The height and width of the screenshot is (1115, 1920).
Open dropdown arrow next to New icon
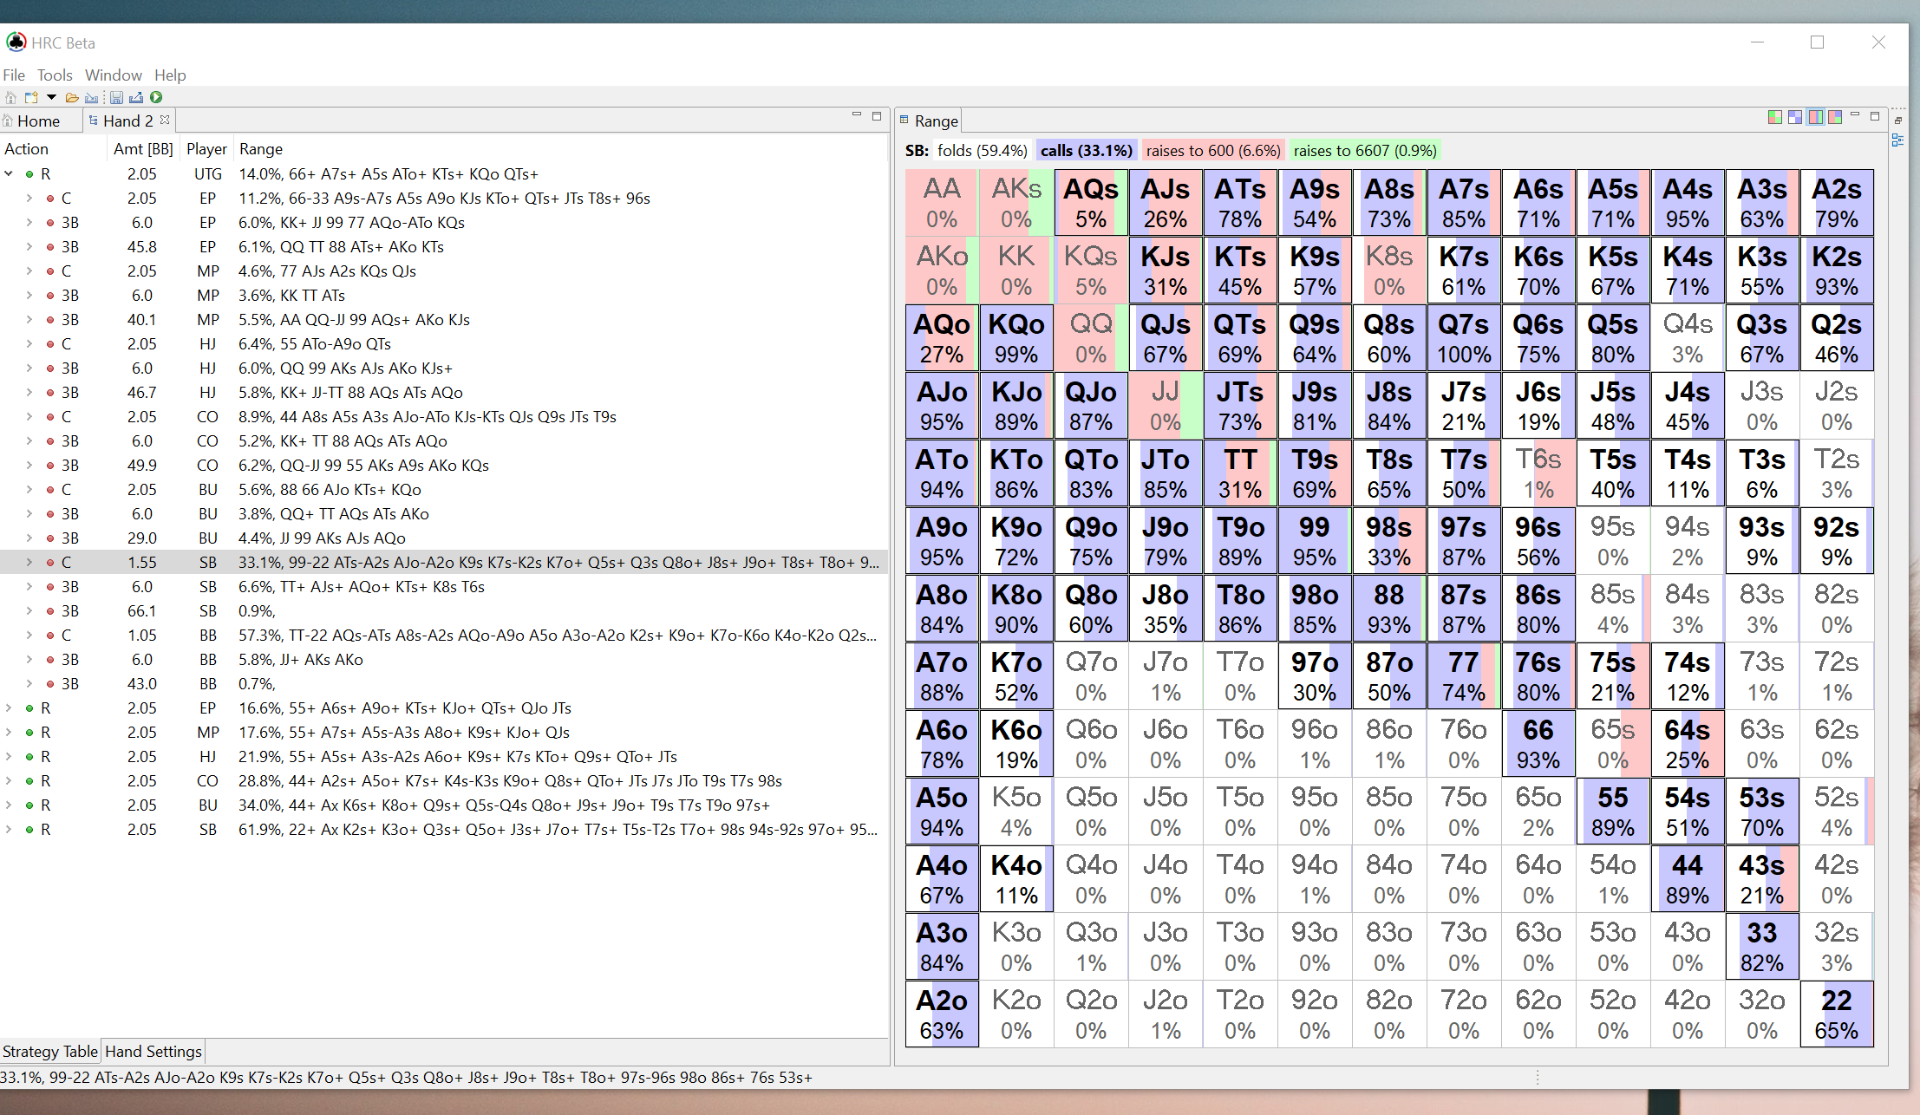click(51, 97)
